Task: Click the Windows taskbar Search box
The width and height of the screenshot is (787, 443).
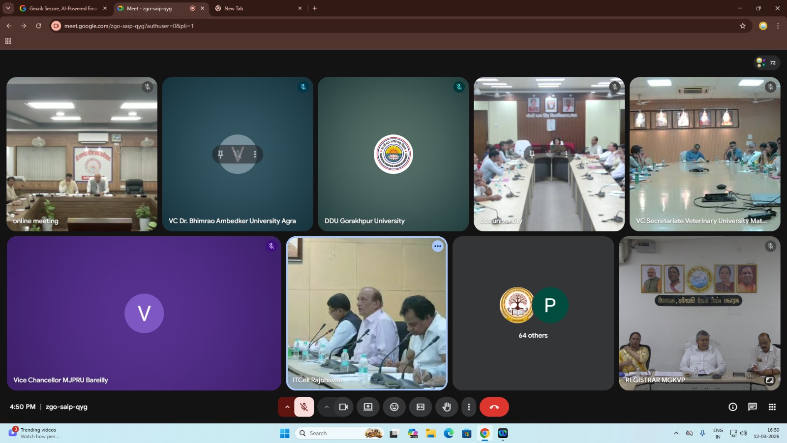Action: point(330,433)
